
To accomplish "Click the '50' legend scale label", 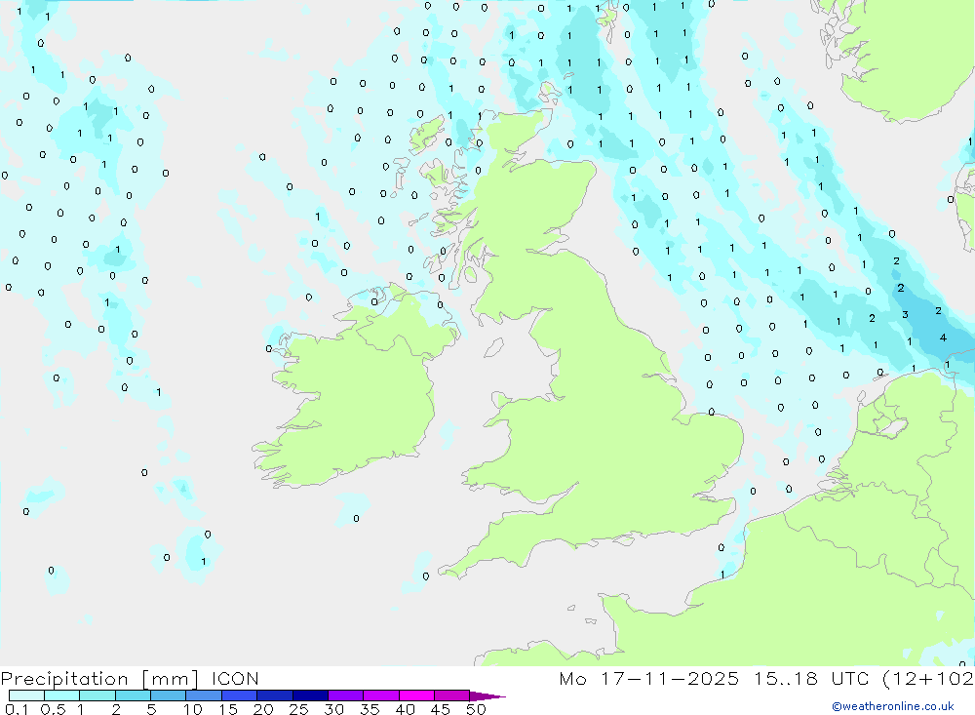I will click(x=476, y=709).
